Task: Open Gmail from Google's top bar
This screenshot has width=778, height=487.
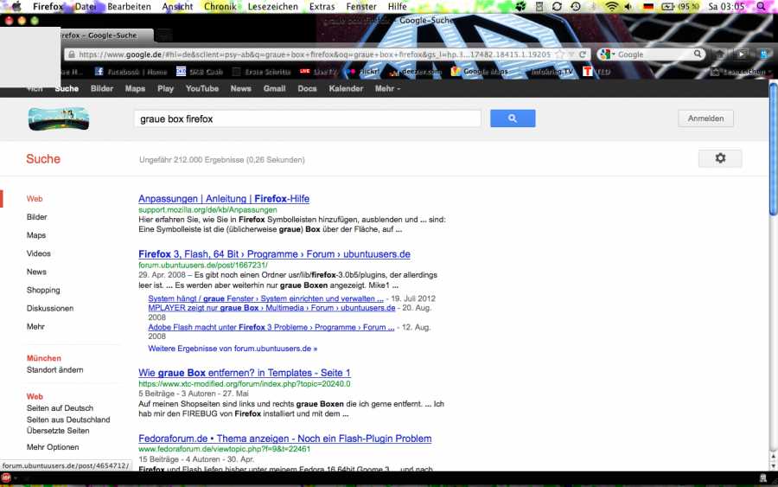Action: [x=274, y=88]
